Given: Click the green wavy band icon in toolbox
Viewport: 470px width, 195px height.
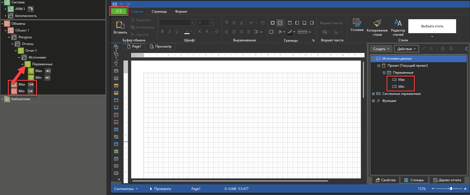Looking at the screenshot, I should (116, 151).
